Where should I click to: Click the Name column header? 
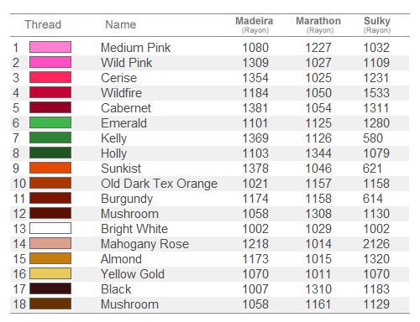[121, 24]
